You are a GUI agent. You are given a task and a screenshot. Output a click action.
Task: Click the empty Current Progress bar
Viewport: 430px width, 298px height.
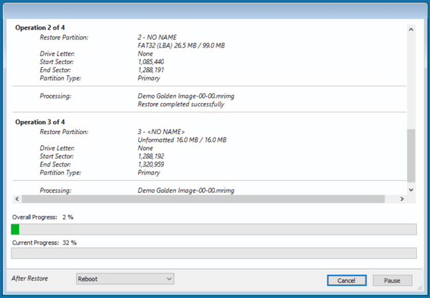(x=214, y=253)
